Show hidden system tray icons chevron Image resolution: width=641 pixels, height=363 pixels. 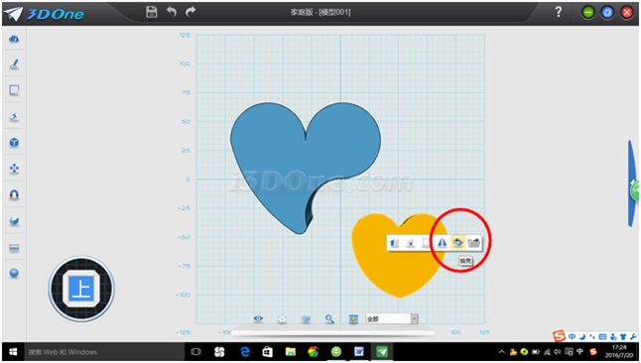tap(502, 352)
